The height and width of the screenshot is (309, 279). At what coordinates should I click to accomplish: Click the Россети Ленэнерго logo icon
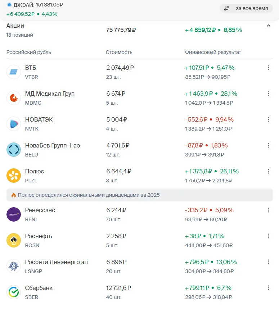click(x=14, y=266)
